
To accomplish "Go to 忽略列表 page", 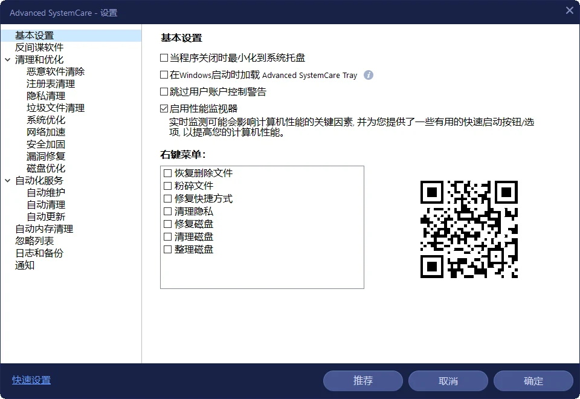I will [34, 241].
